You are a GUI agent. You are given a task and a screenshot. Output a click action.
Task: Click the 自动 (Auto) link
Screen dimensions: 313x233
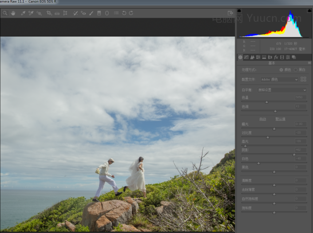click(x=263, y=119)
